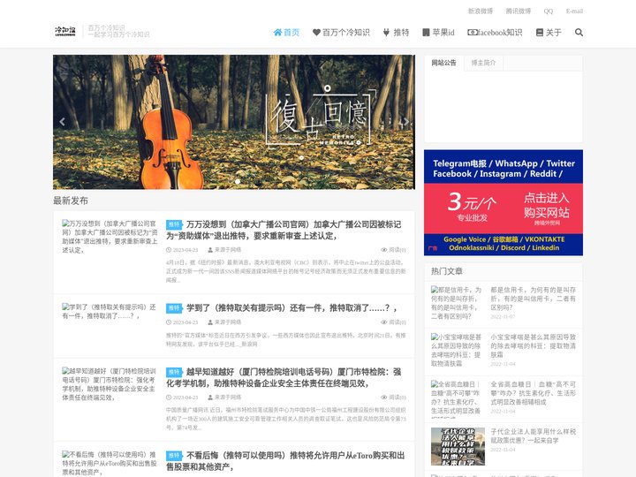Click 最新发布 section heading
This screenshot has width=636, height=477.
[x=71, y=201]
